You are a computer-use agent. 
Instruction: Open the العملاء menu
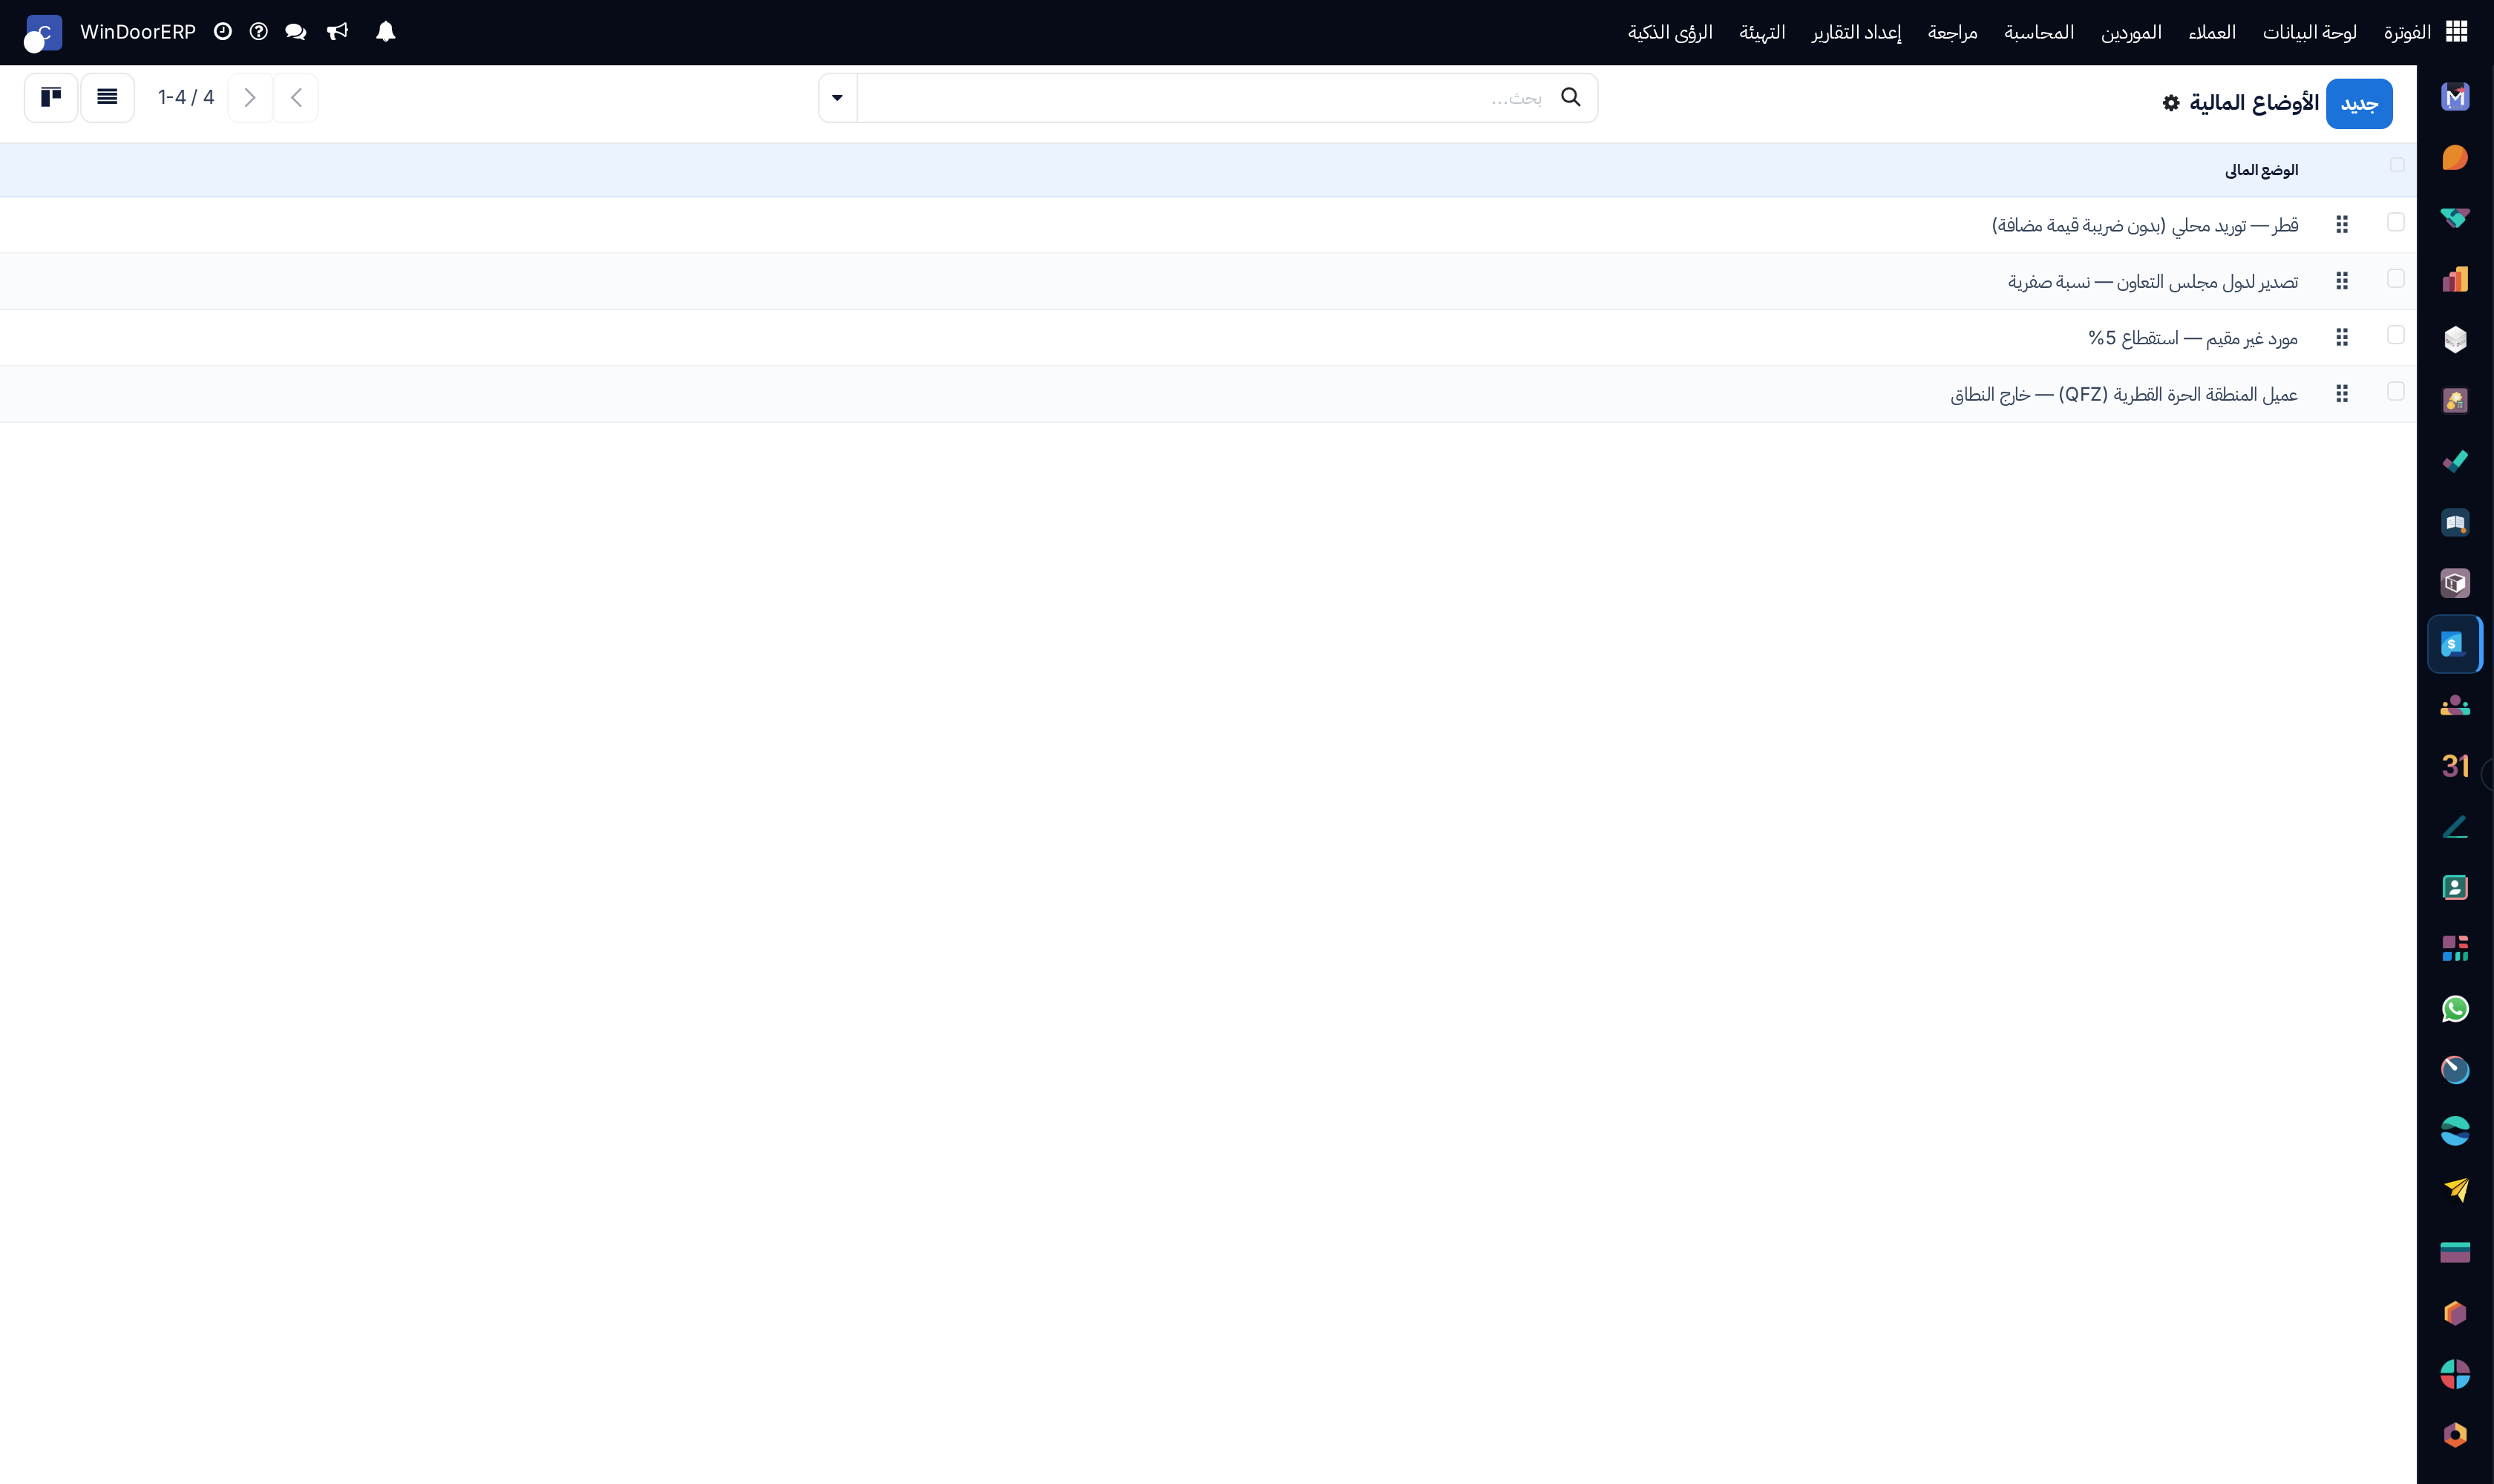click(x=2212, y=33)
